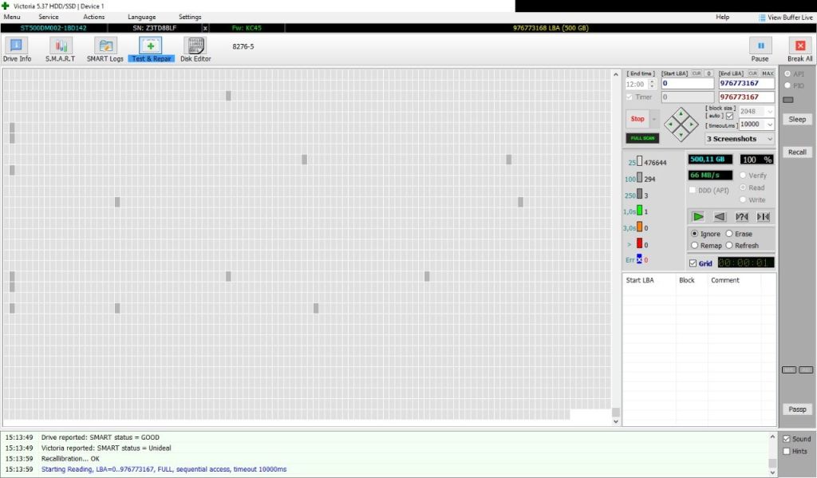Click the Passp button
The height and width of the screenshot is (478, 817).
pos(797,409)
